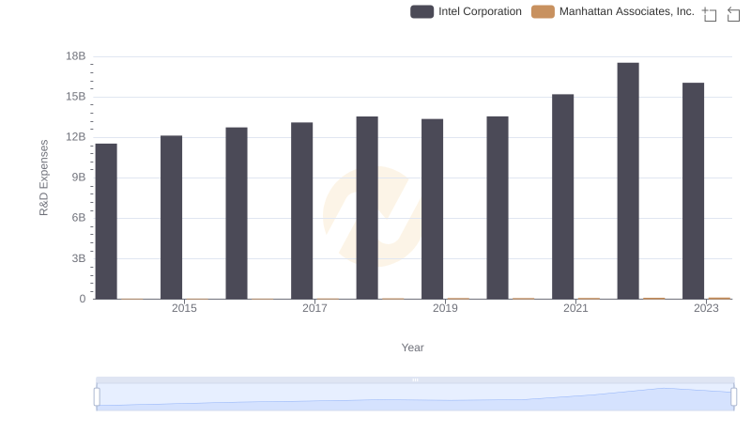This screenshot has width=751, height=433.
Task: Select the left handle of the range slider
Action: pos(97,397)
